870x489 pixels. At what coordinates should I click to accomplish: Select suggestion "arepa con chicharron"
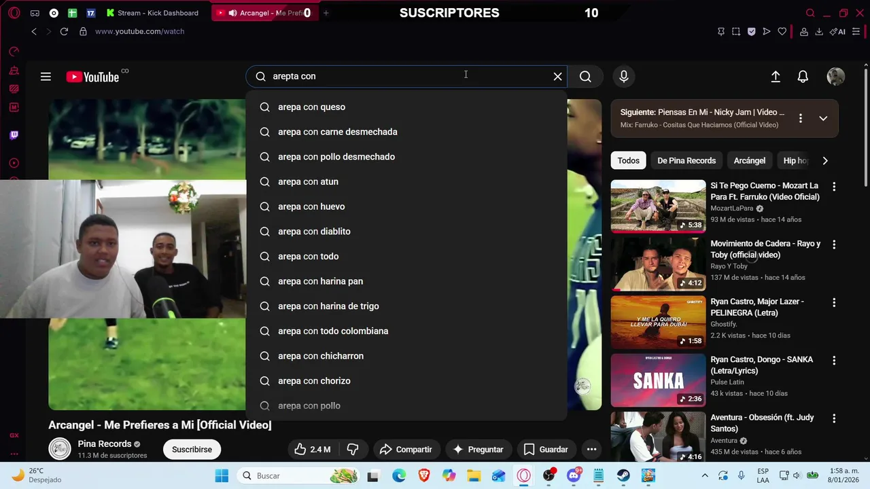[x=406, y=356]
